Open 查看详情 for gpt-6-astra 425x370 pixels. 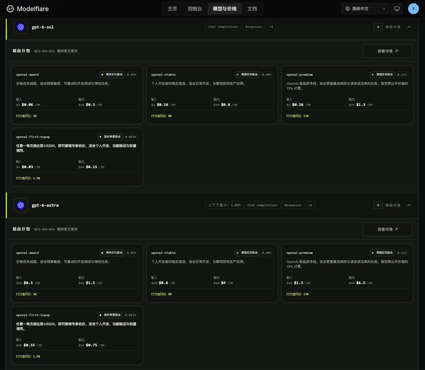(x=387, y=229)
